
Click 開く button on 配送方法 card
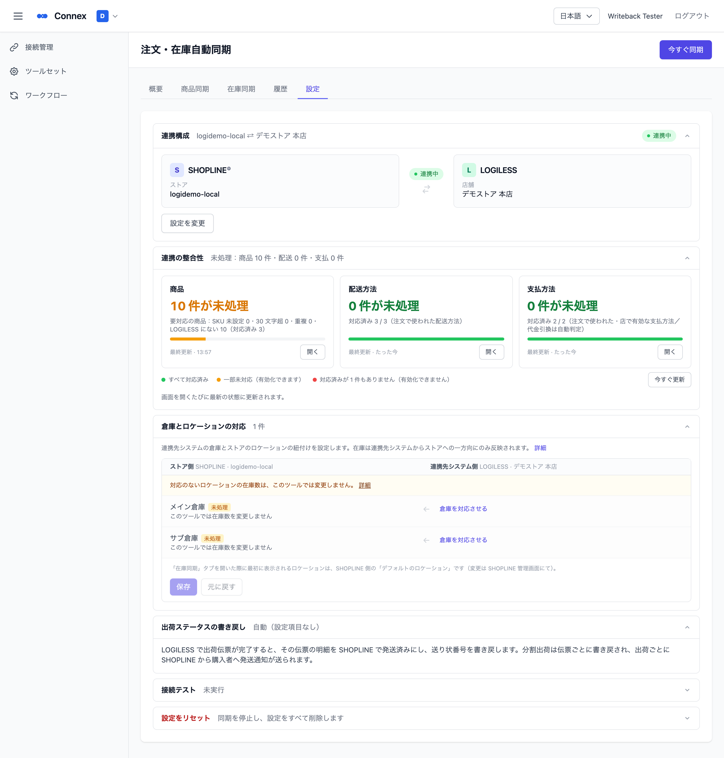click(x=491, y=352)
